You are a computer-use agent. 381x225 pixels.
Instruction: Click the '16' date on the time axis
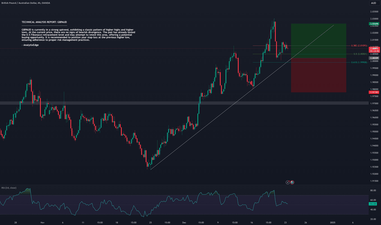tap(252, 222)
